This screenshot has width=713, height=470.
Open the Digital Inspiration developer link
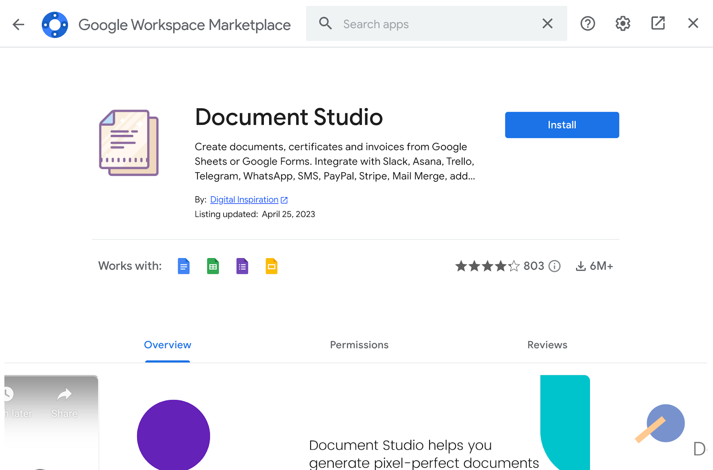tap(244, 200)
